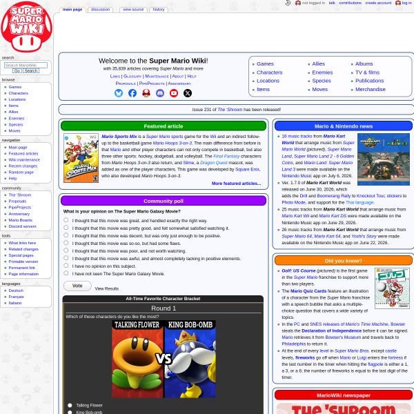Click View Results for the poll
This screenshot has width=414, height=414.
107,289
